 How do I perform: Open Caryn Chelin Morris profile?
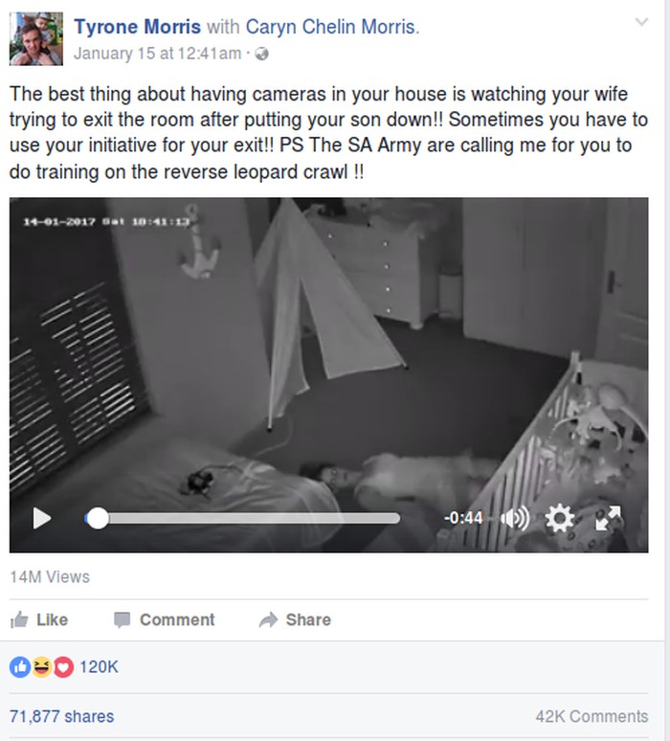click(x=332, y=27)
